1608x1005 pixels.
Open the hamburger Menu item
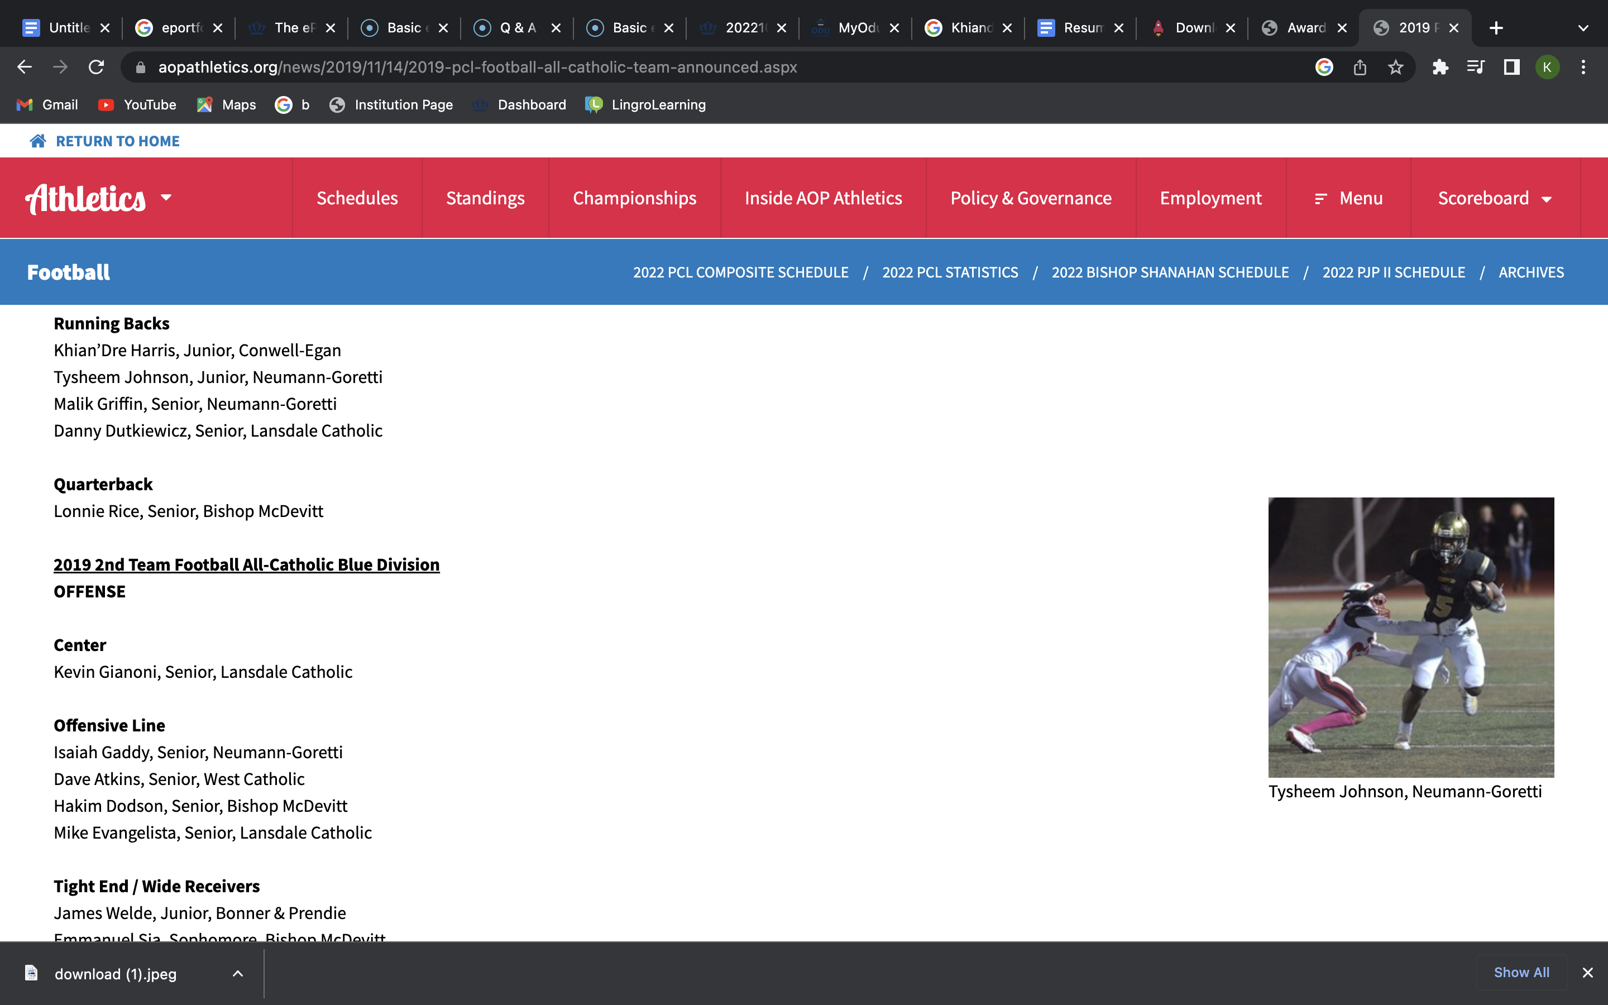point(1348,198)
